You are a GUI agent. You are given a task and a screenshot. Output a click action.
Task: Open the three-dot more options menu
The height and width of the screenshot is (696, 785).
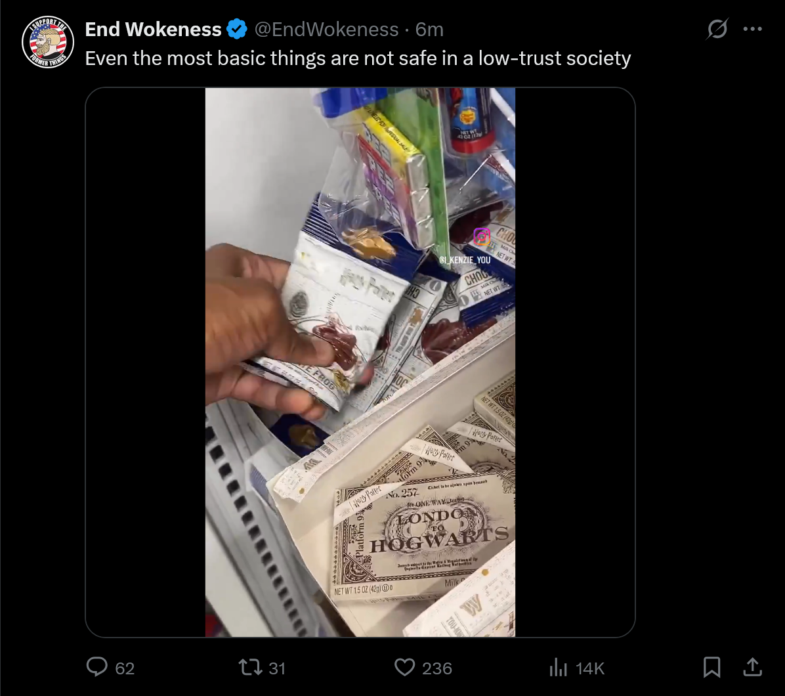(x=752, y=29)
